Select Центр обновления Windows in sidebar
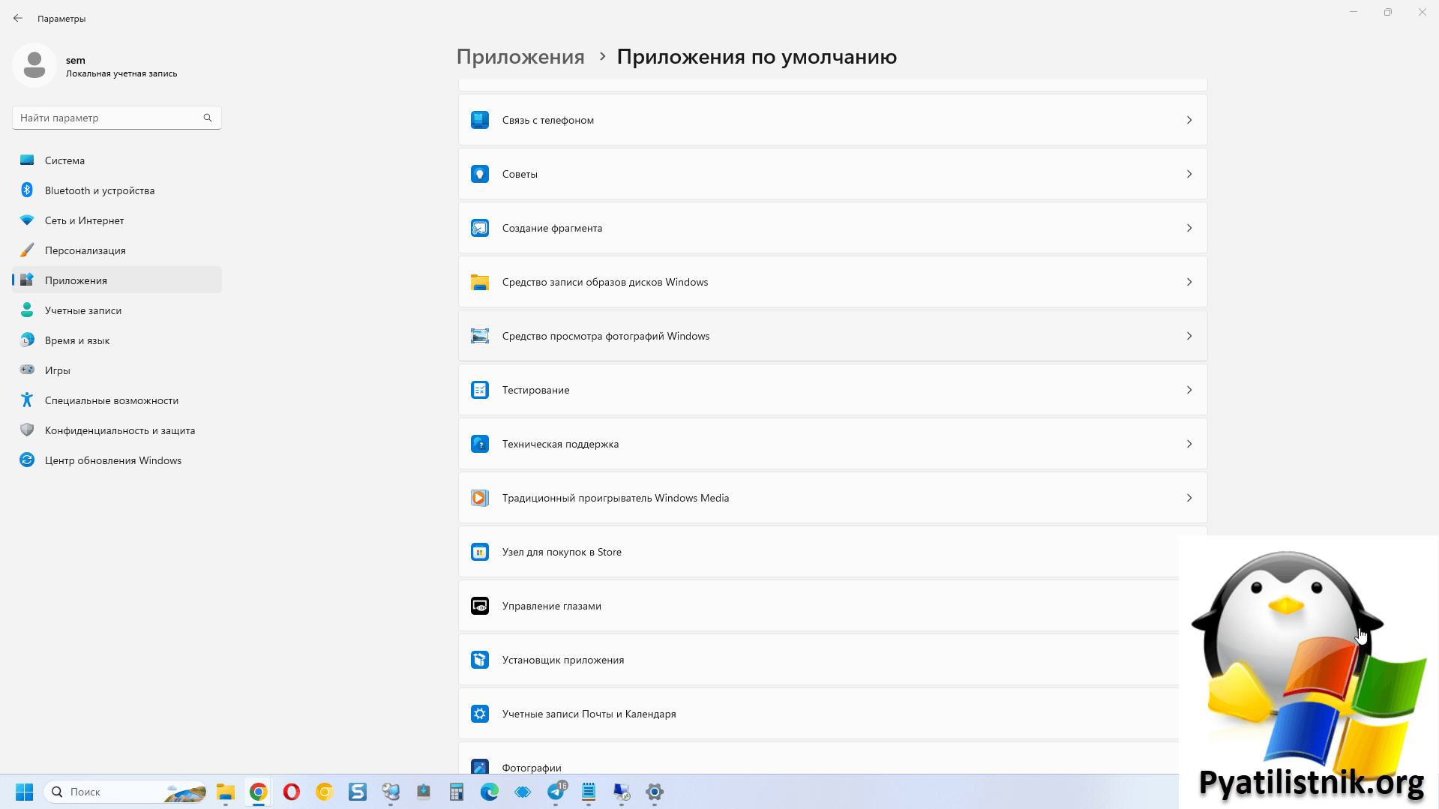1439x809 pixels. [x=112, y=460]
